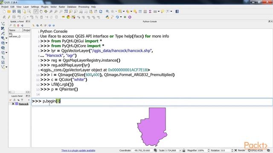Toggle editing with the yellow pencil icon
This screenshot has width=273, height=153.
9,17
